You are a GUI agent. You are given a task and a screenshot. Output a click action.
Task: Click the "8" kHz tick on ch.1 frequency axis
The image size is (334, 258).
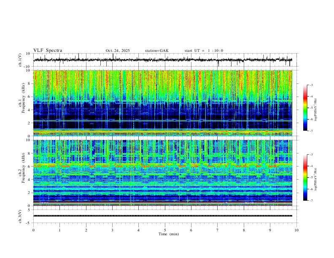[29, 83]
